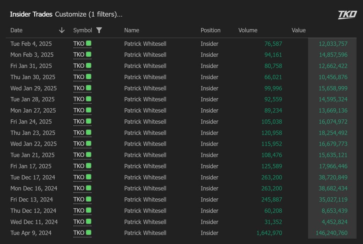Click value cell 12,033,757
The width and height of the screenshot is (363, 244).
[333, 44]
